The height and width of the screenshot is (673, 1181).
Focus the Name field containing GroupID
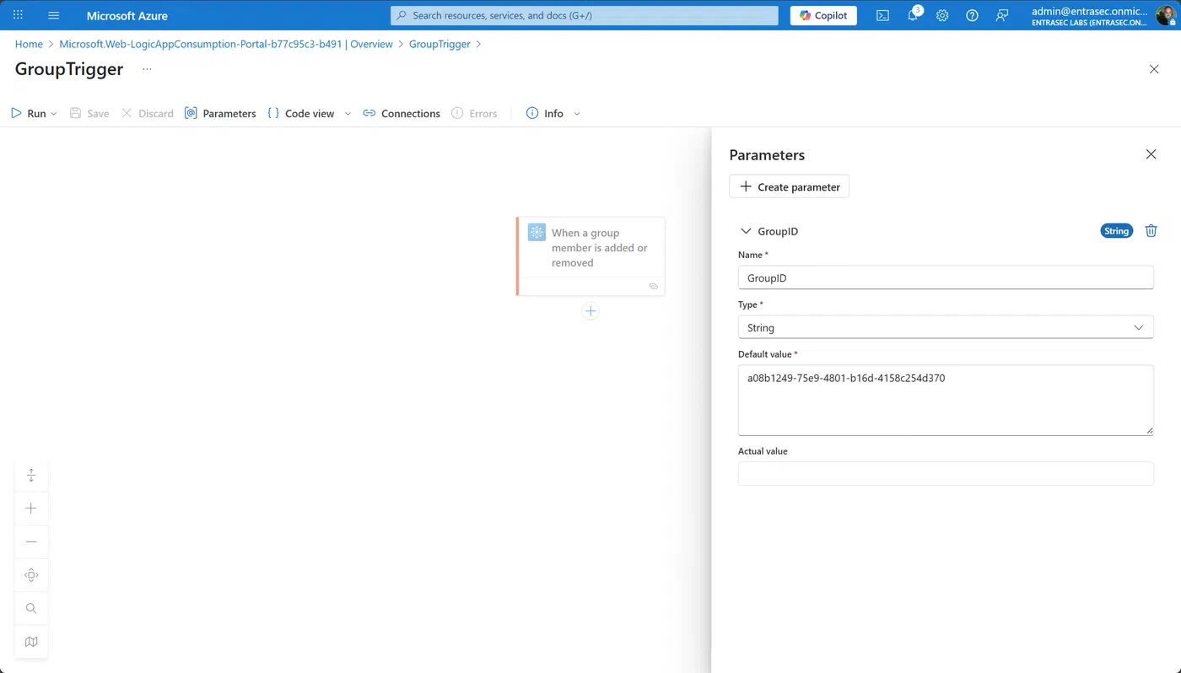click(946, 277)
